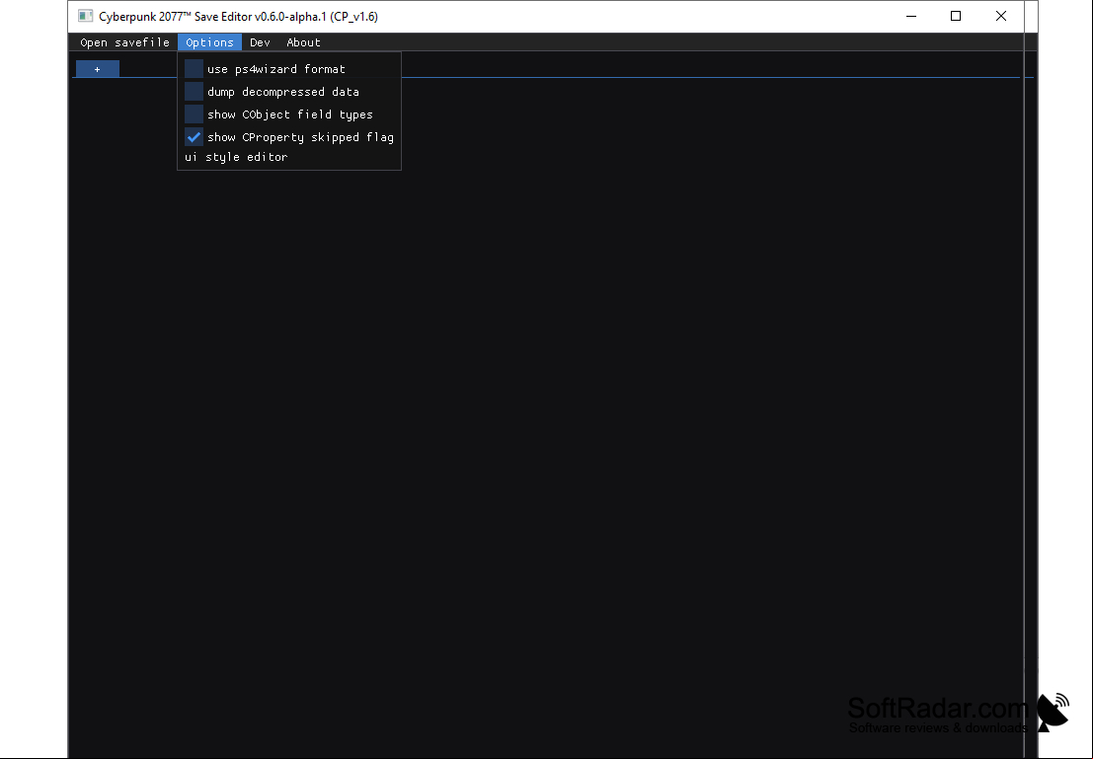This screenshot has height=759, width=1093.
Task: Open the Dev menu
Action: click(x=260, y=42)
